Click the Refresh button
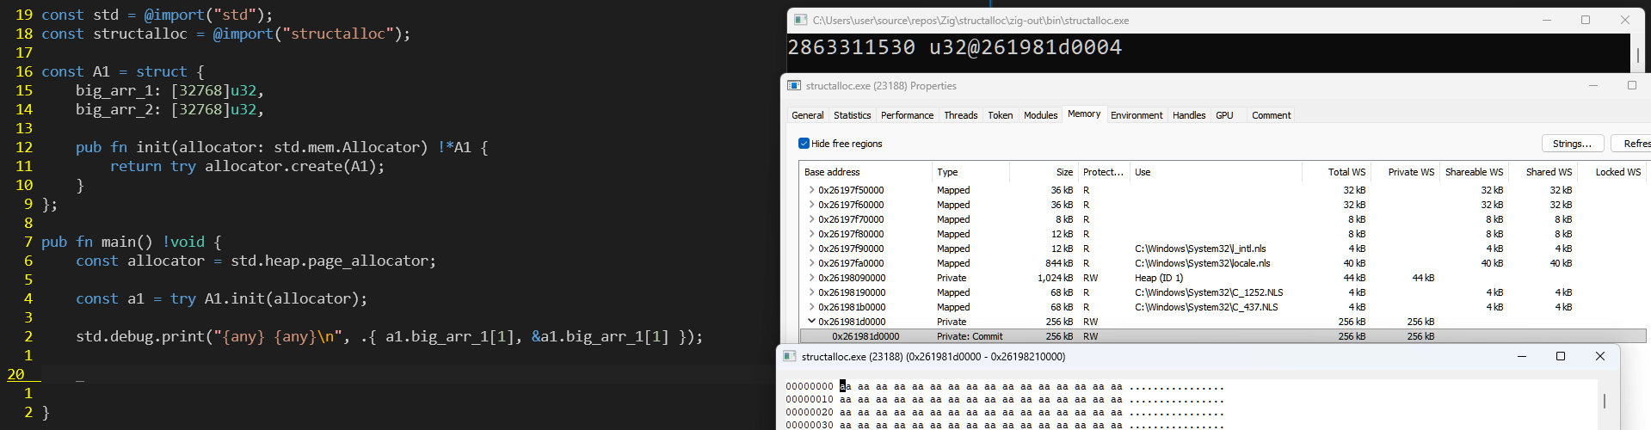 click(1633, 144)
